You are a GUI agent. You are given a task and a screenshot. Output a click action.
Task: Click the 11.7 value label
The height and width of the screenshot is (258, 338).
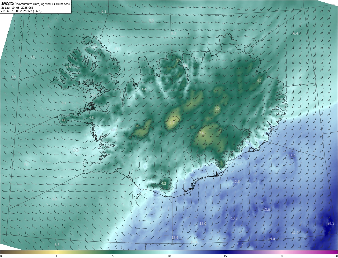click(x=295, y=232)
